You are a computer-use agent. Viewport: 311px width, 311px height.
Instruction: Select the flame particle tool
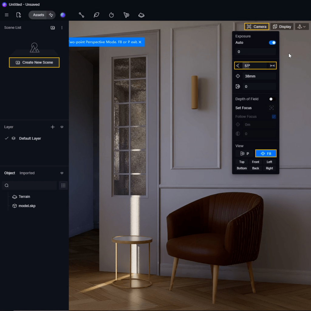[x=111, y=15]
